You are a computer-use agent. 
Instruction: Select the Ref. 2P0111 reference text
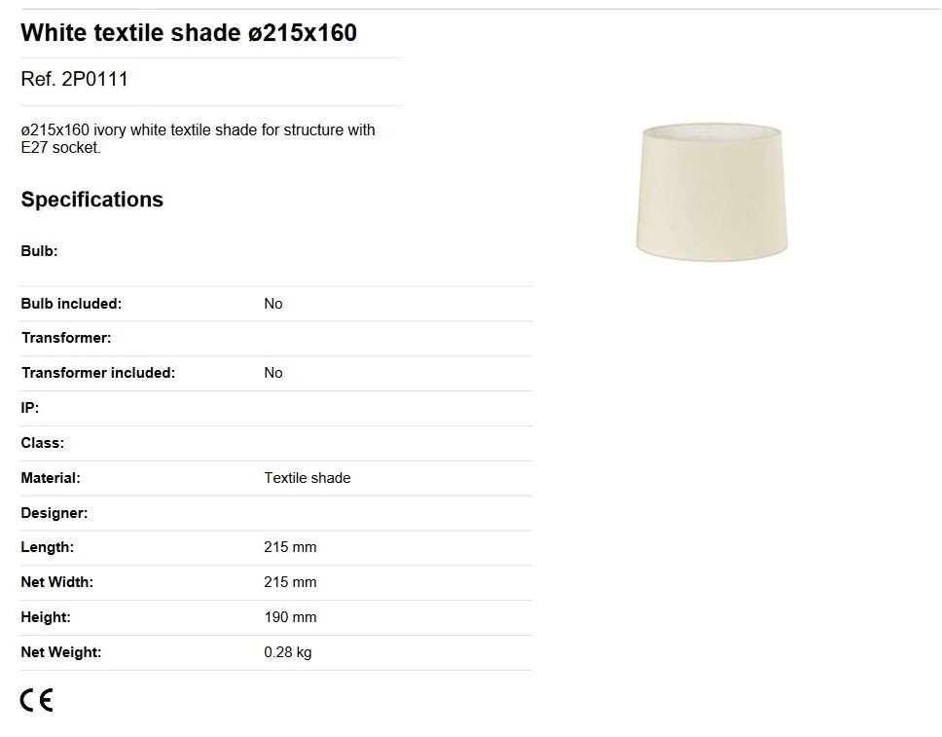pyautogui.click(x=75, y=79)
